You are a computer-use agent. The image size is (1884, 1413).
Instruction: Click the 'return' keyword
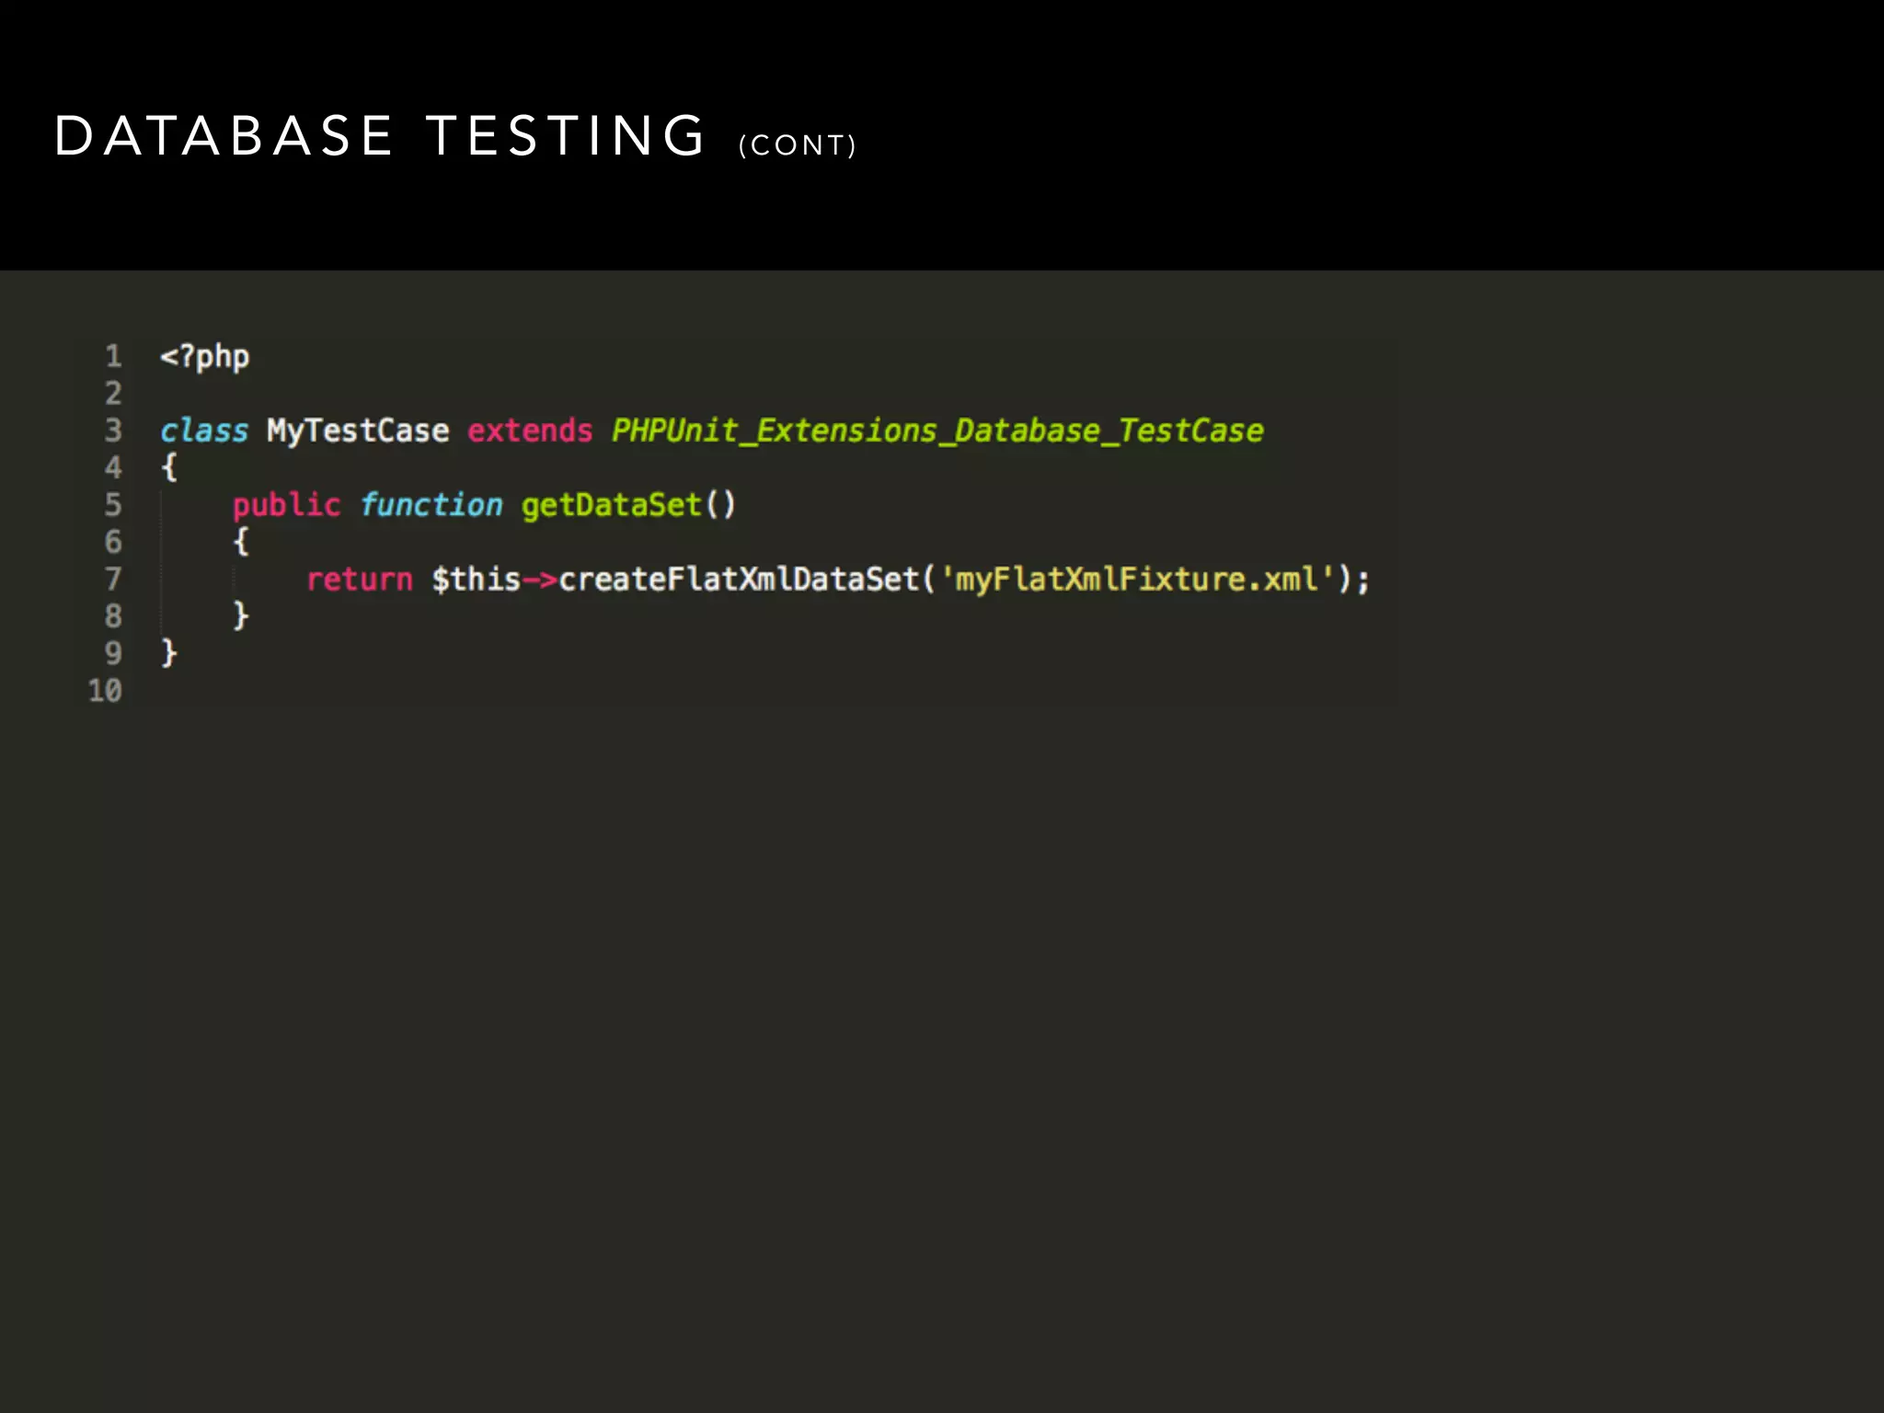[359, 580]
